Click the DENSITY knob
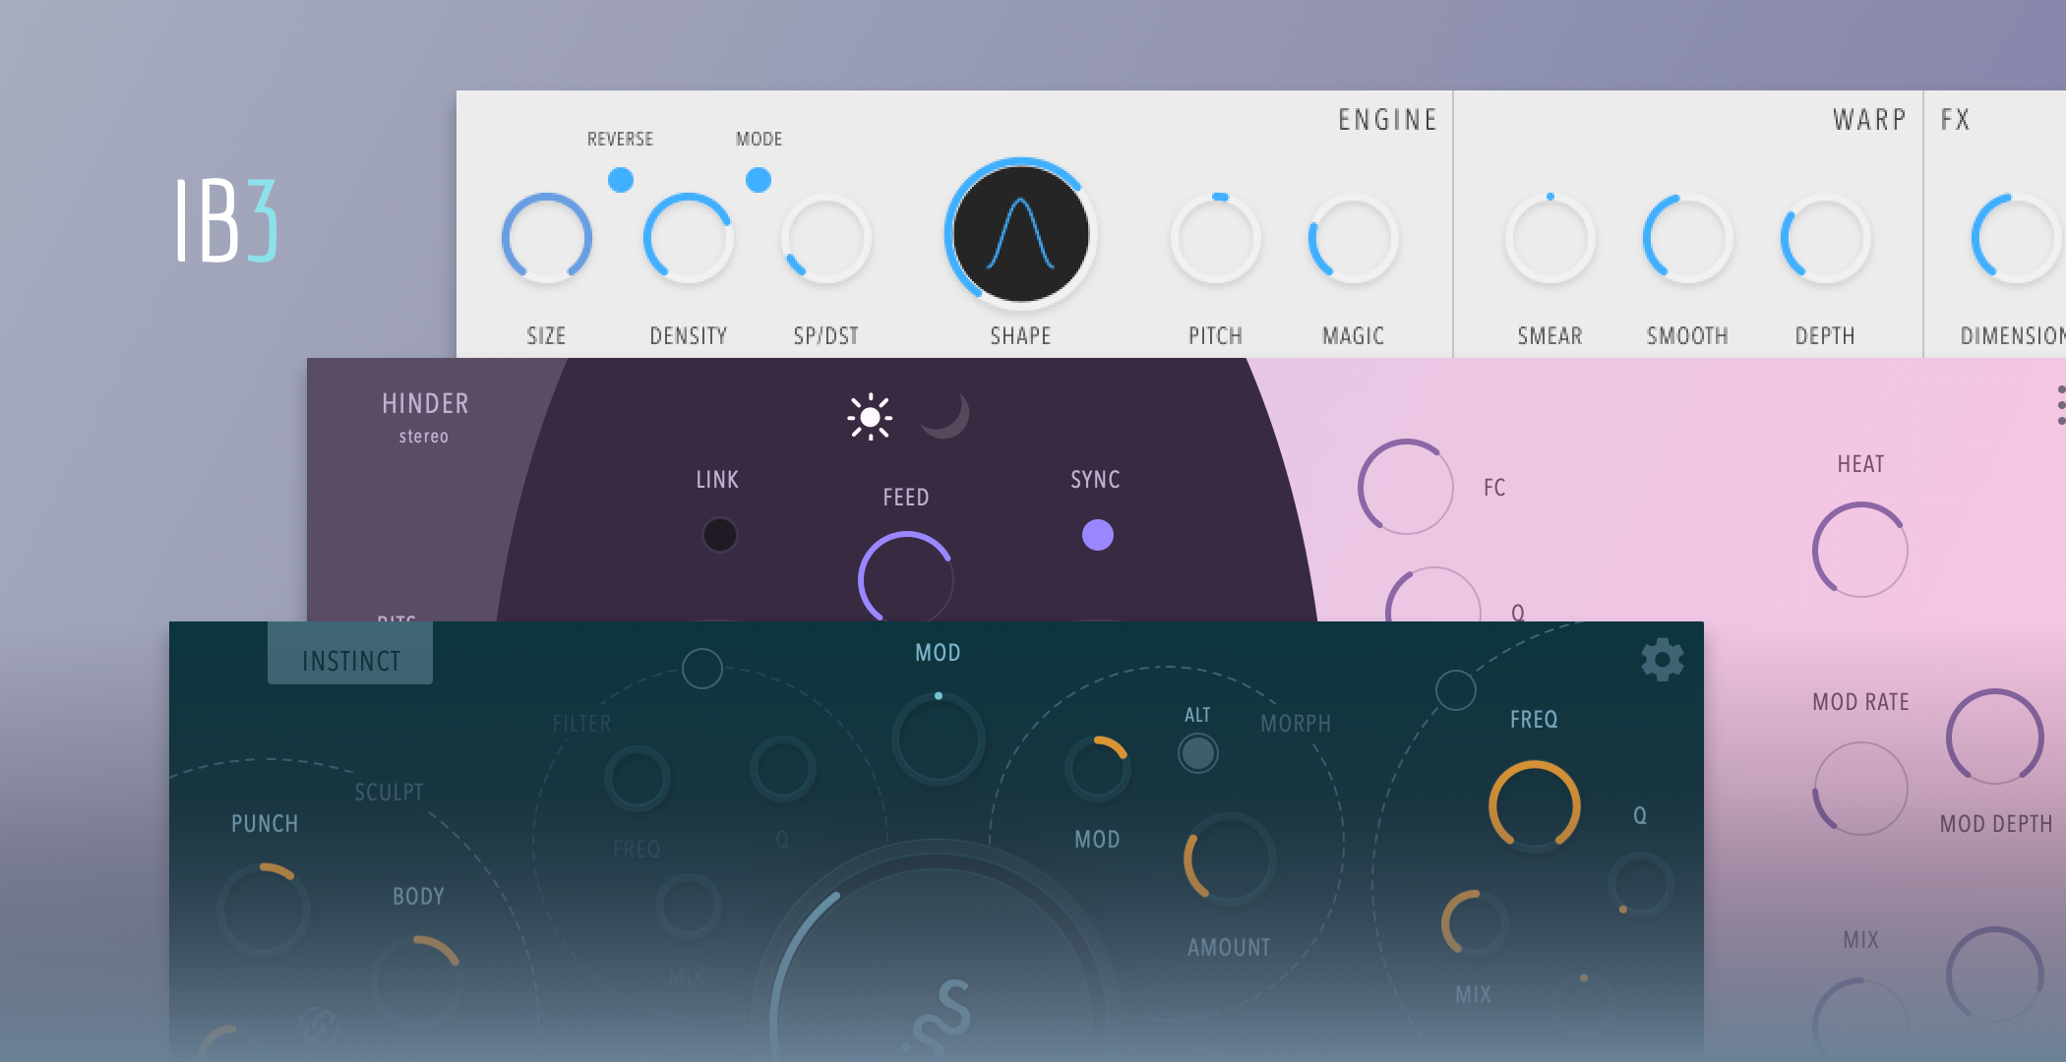 pos(688,239)
